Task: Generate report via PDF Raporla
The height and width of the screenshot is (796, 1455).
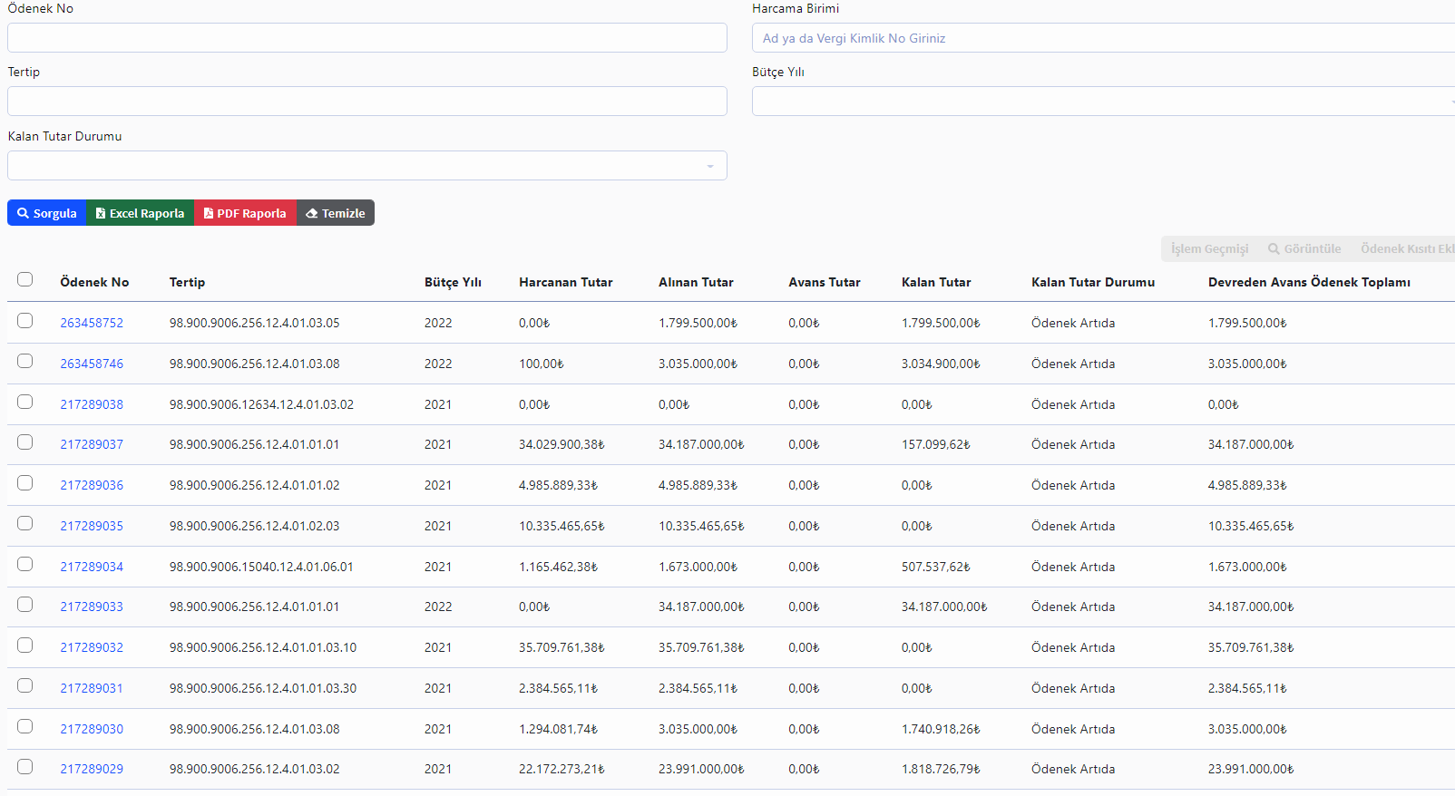Action: [x=245, y=213]
